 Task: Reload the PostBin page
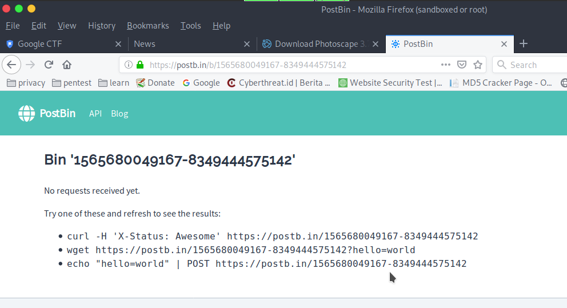[49, 65]
